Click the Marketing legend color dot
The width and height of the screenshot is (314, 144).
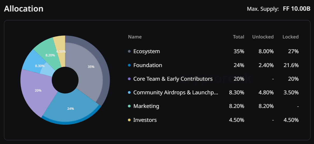pos(129,106)
